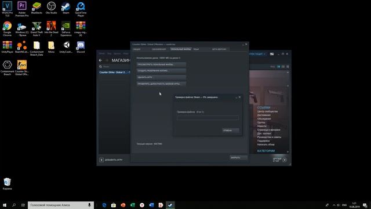Open Excel from the taskbar
Viewport: 371px width, 209px height.
(x=133, y=205)
